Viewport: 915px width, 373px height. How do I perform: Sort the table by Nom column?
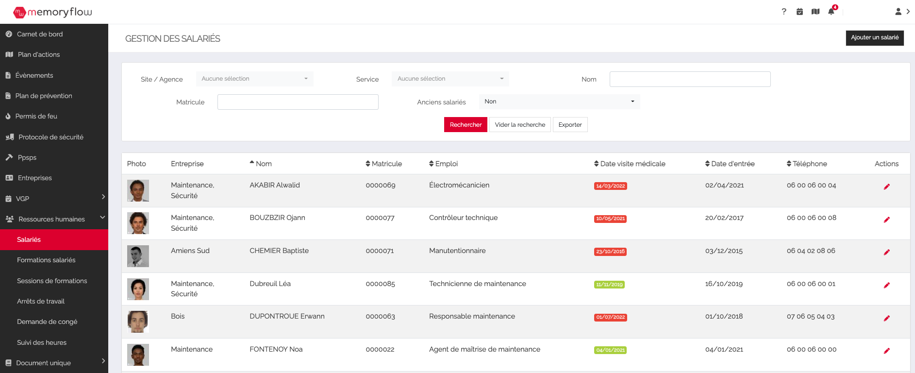[261, 164]
